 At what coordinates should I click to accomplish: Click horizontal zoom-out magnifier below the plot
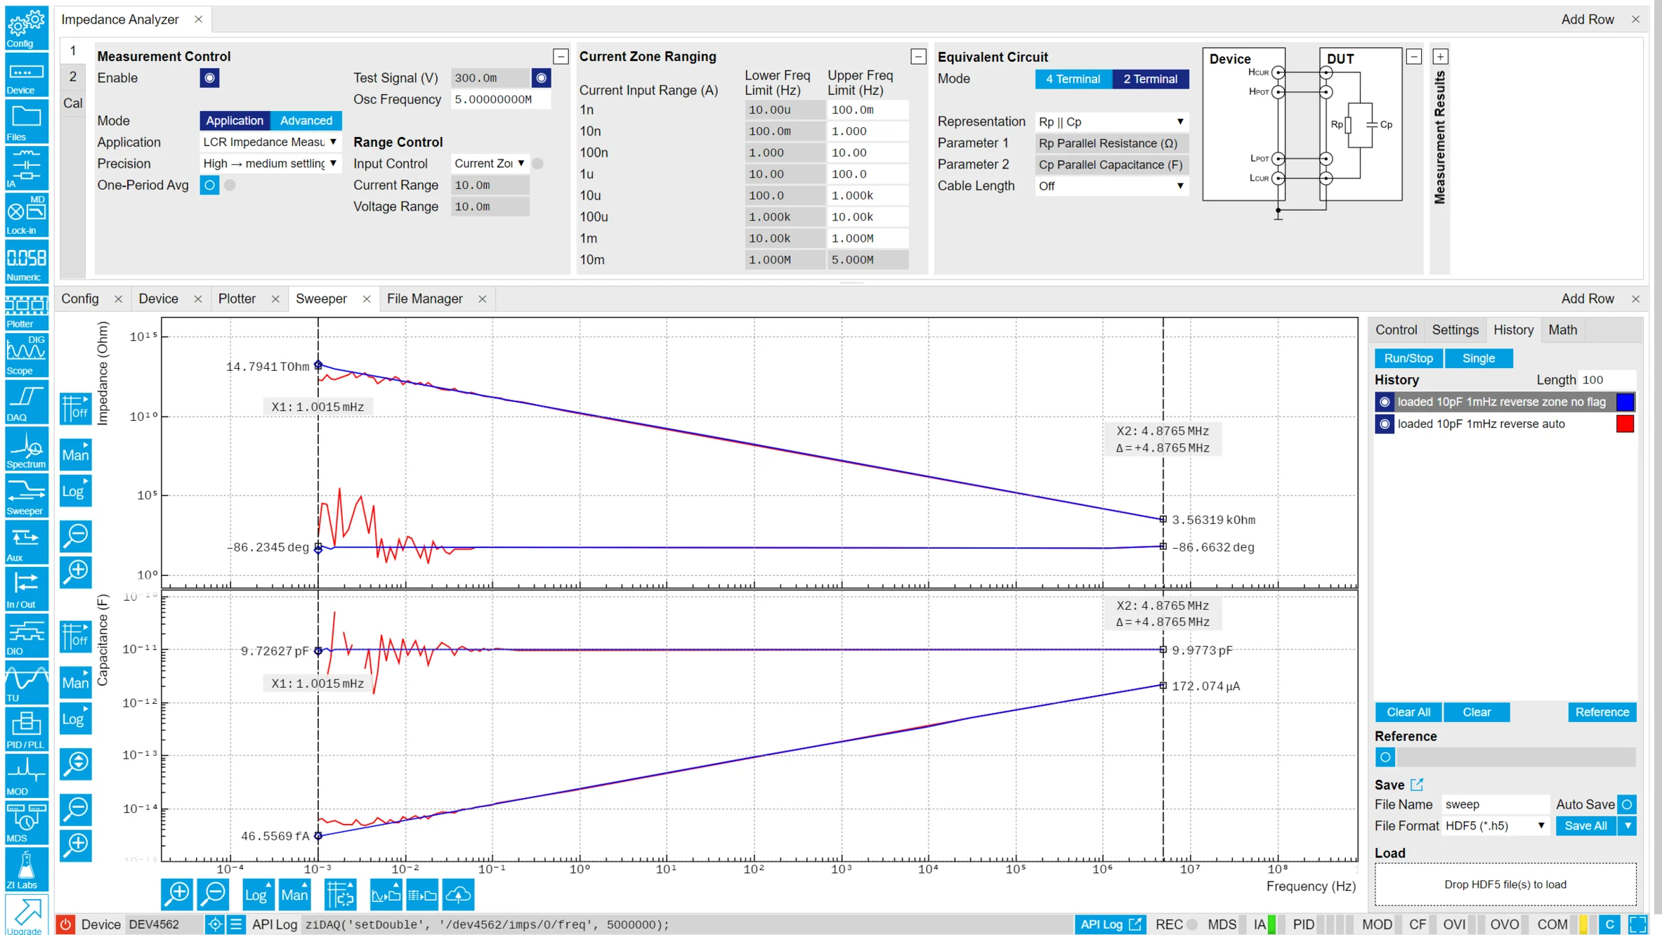pos(214,894)
